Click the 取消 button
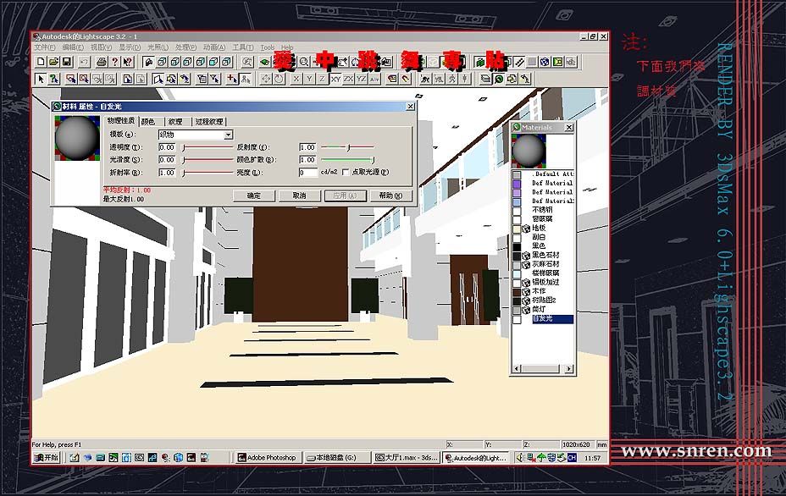Screen dimensions: 786x496 [300, 196]
